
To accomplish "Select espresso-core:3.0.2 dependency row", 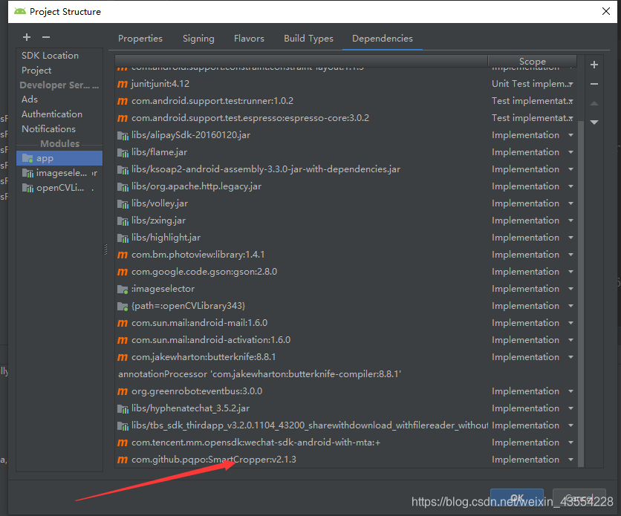I will tap(346, 118).
